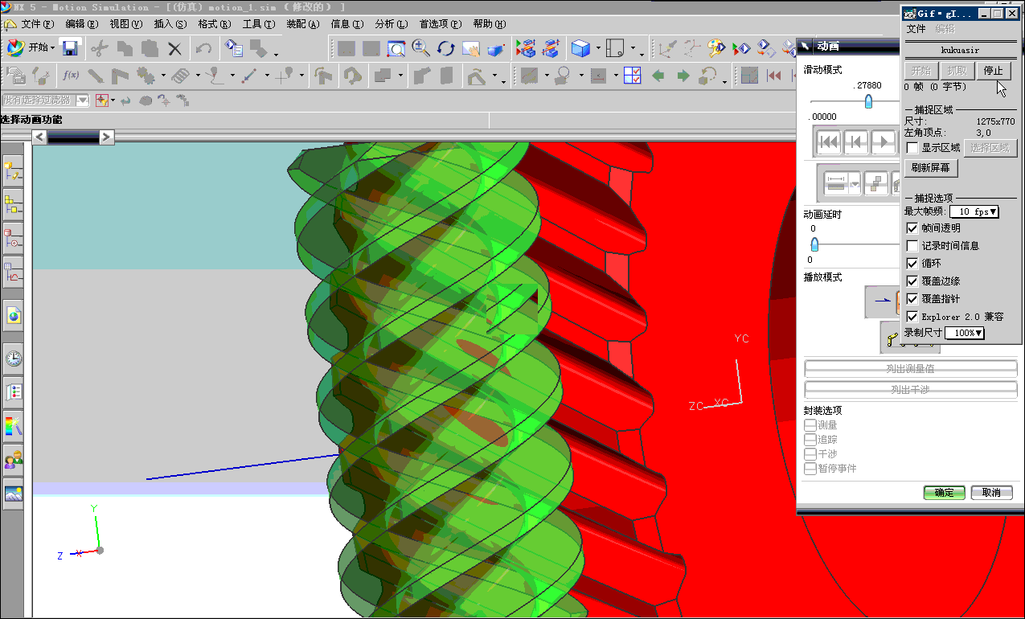Click the play button in Animation dialog
Viewport: 1025px width, 619px height.
coord(884,143)
